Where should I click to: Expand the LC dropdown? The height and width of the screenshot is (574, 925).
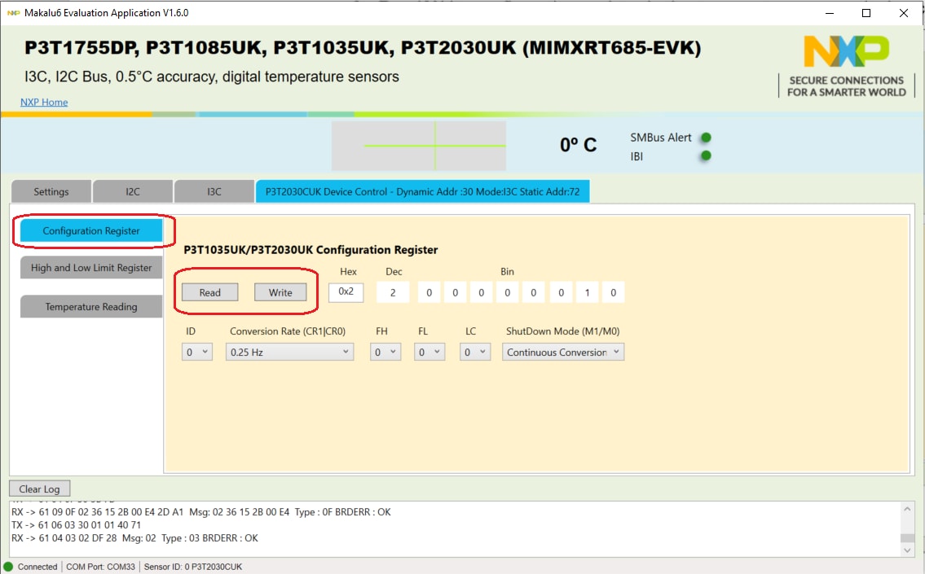pos(474,353)
